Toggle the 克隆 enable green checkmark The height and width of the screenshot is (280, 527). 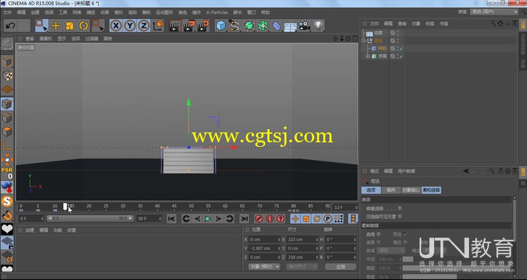pyautogui.click(x=401, y=56)
